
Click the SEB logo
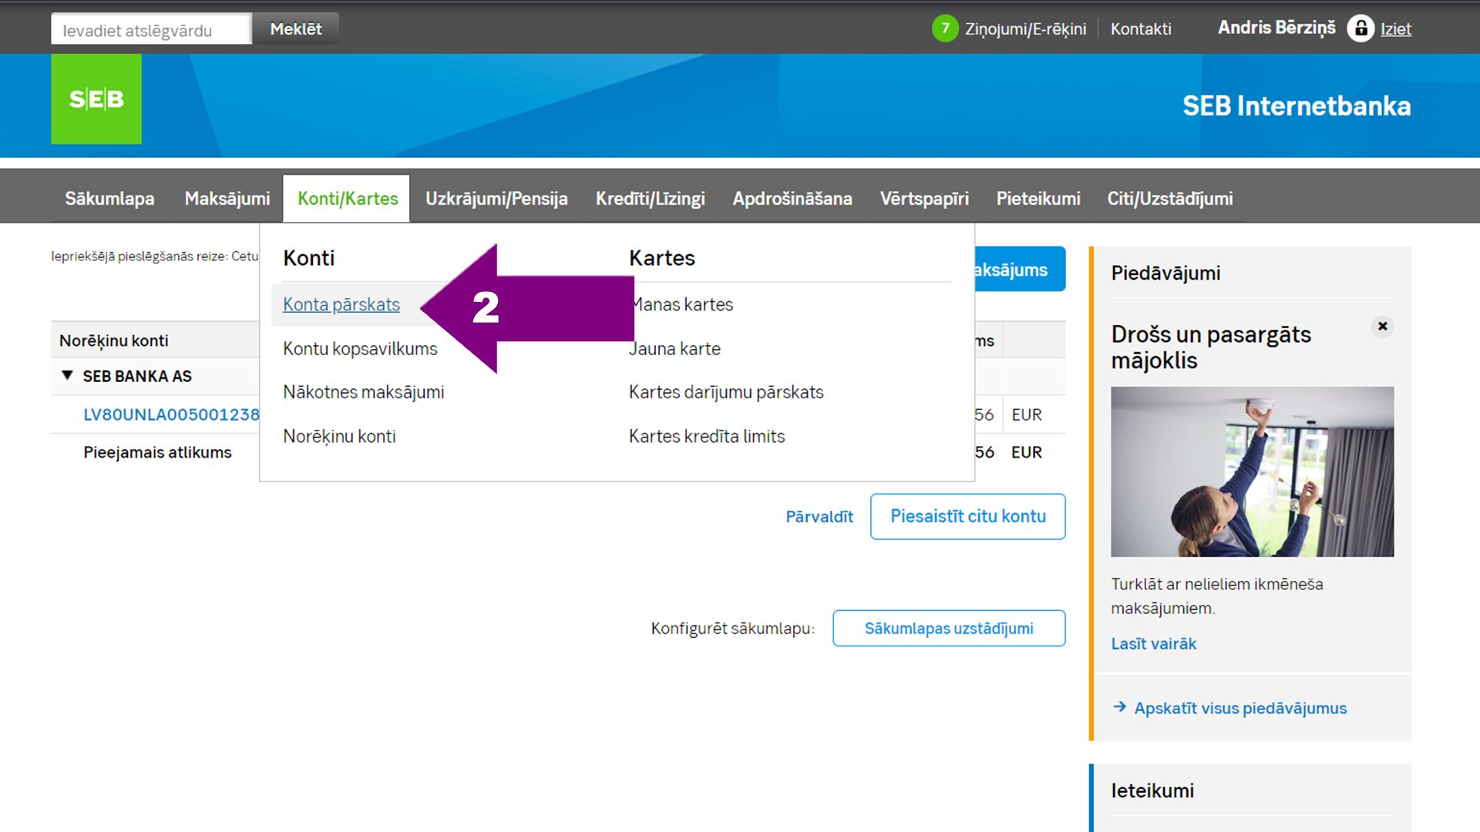coord(96,99)
